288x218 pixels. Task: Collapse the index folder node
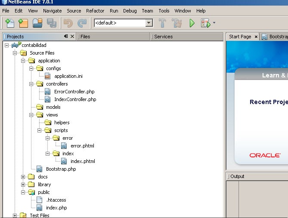tap(48, 154)
